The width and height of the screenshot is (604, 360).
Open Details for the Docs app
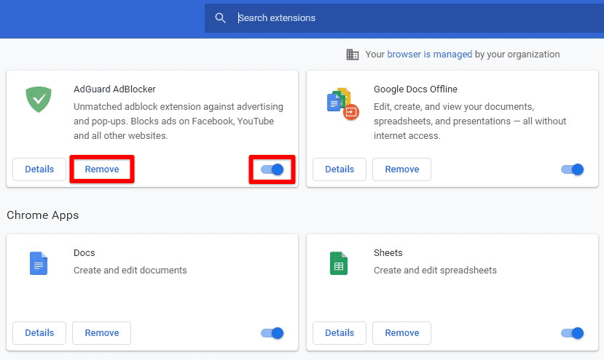39,333
